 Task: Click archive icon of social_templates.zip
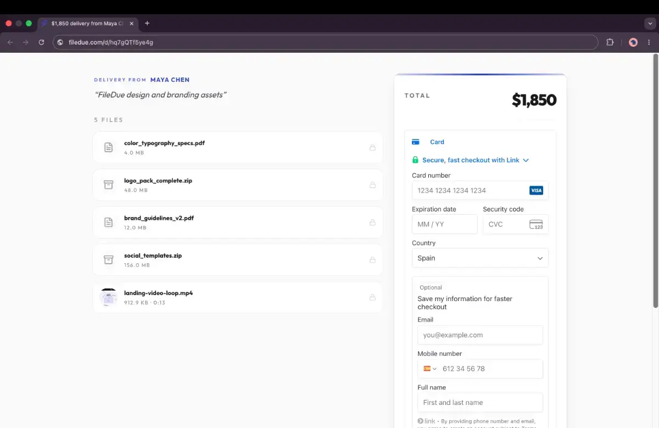coord(109,260)
